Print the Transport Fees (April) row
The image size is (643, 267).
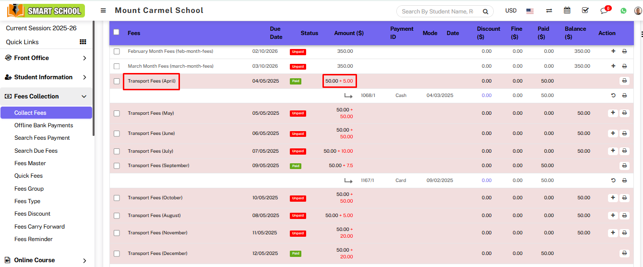tap(624, 81)
